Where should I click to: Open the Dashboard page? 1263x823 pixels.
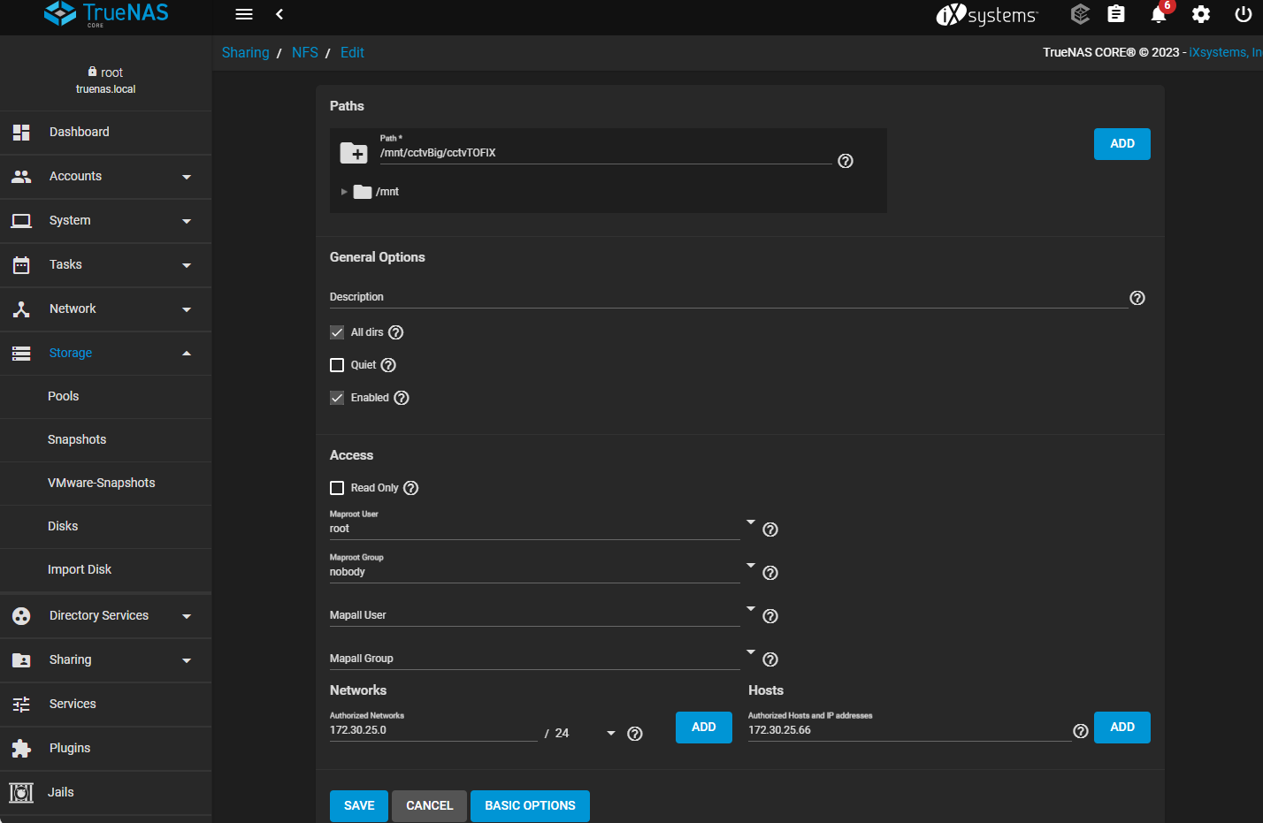106,133
